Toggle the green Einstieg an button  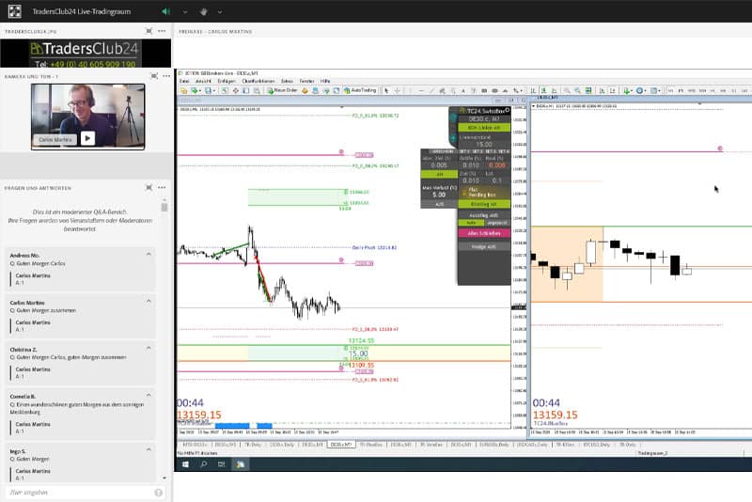pos(484,204)
